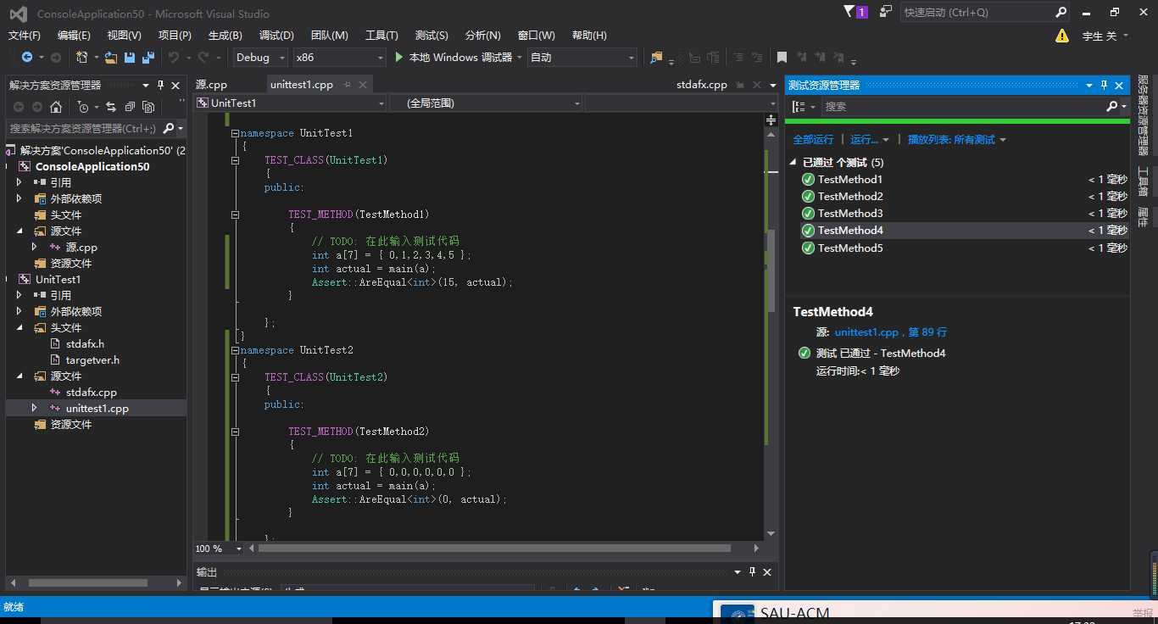Switch to the stdafx.cpp tab
This screenshot has height=624, width=1158.
[702, 85]
